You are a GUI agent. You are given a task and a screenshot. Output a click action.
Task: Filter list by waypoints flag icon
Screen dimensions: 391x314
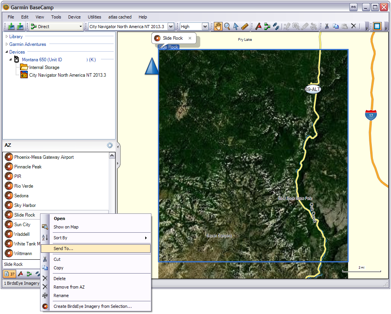click(x=21, y=274)
